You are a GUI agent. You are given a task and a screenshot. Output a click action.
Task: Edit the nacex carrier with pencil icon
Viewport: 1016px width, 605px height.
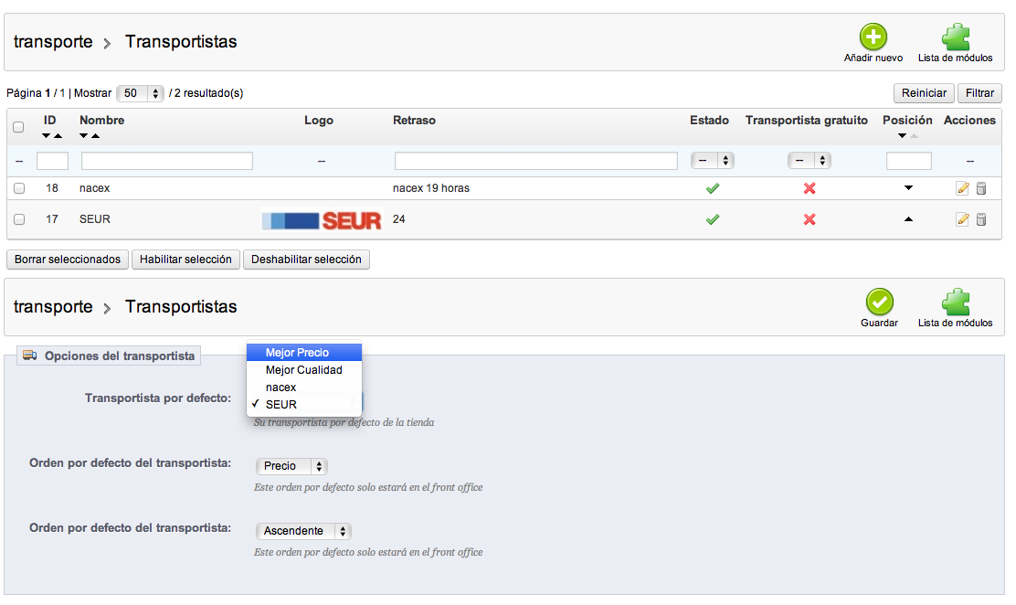click(x=962, y=189)
